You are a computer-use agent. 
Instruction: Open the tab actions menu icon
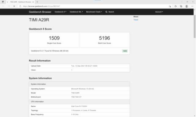tap(3, 2)
